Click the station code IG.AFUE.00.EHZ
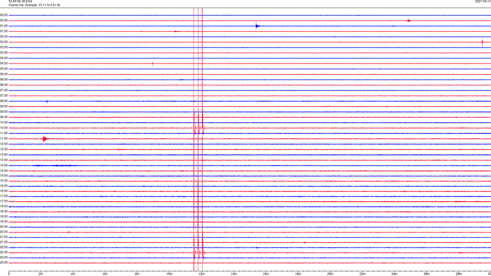This screenshot has width=491, height=276. coord(20,2)
